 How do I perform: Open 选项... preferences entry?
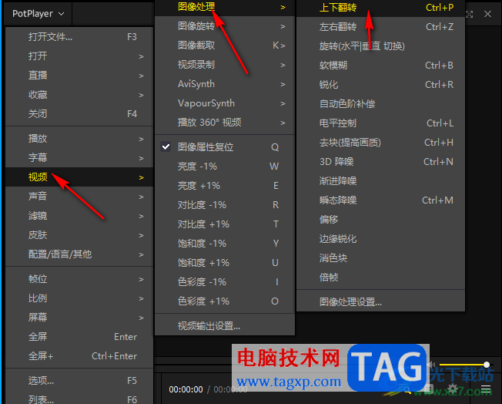79,381
